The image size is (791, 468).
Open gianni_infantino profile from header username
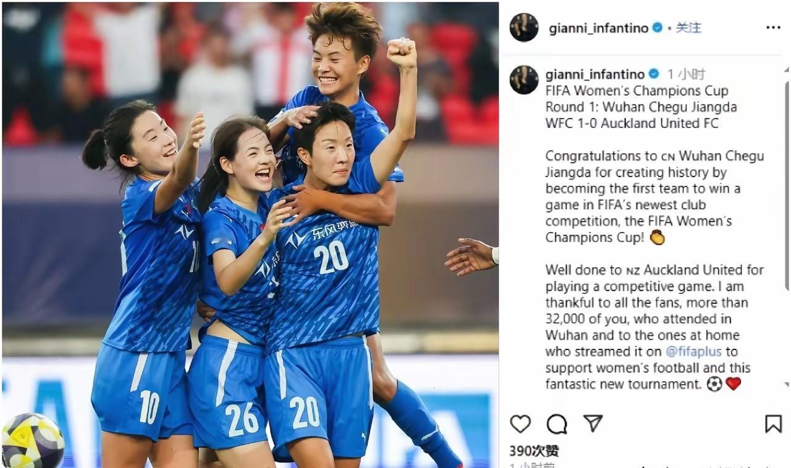(x=598, y=28)
